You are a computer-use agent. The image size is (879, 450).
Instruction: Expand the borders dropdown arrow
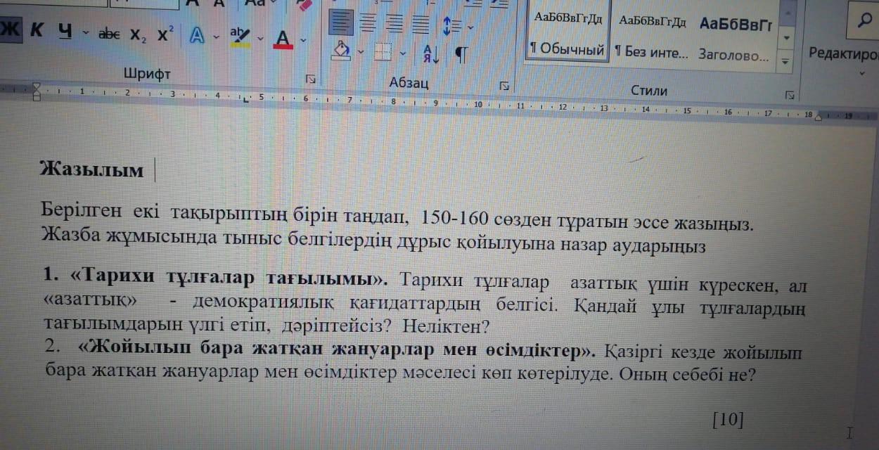tap(403, 53)
